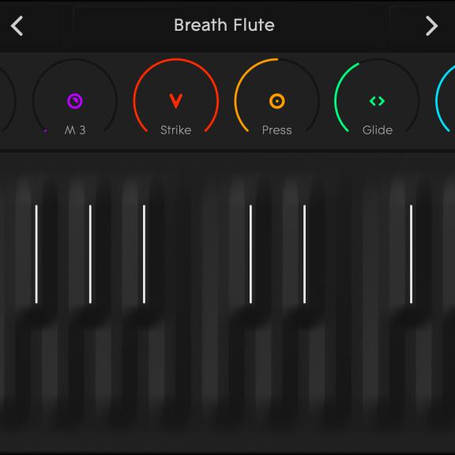Click the M 3 label text

tap(75, 130)
